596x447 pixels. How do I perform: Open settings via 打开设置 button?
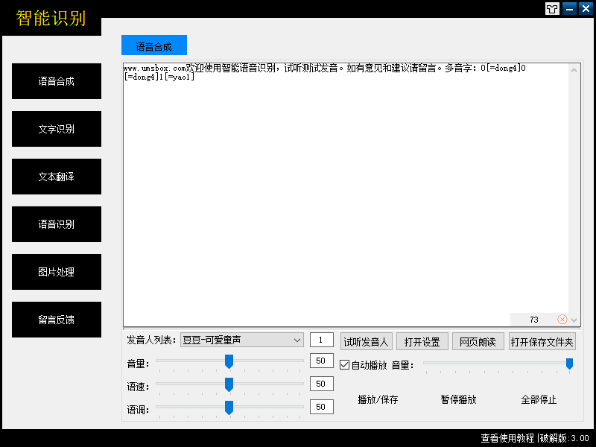422,340
